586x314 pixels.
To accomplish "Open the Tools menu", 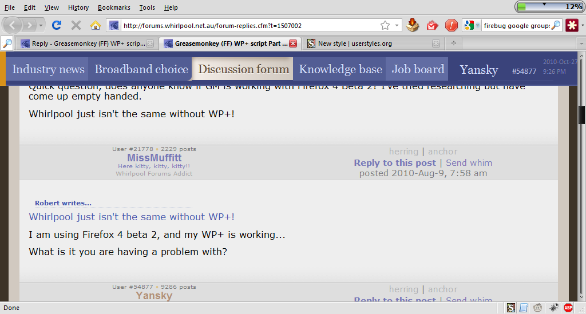I will coord(147,7).
